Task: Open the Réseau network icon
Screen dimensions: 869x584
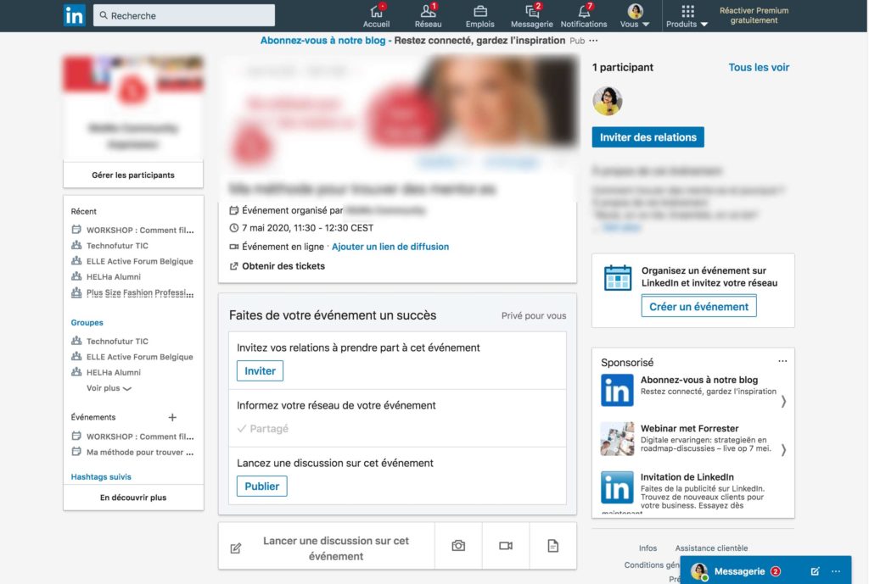Action: [x=428, y=15]
